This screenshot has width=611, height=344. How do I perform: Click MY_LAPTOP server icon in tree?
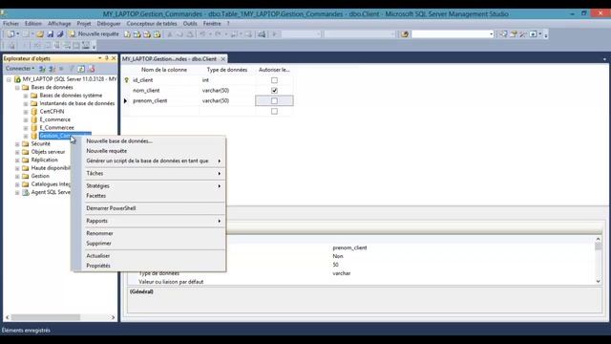(x=17, y=79)
